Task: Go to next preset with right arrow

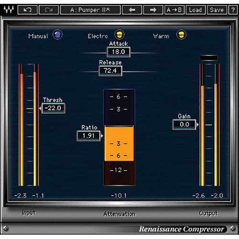Action: [x=153, y=10]
